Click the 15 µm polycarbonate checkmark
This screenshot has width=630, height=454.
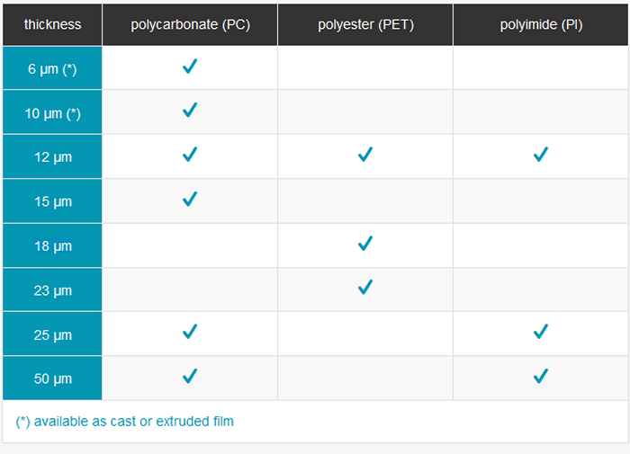coord(189,200)
